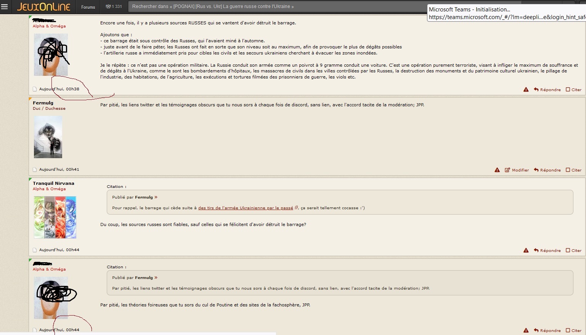586x335 pixels.
Task: Jump to the quoted post via » in Tranquil Nirvana's citation
Action: [x=156, y=197]
